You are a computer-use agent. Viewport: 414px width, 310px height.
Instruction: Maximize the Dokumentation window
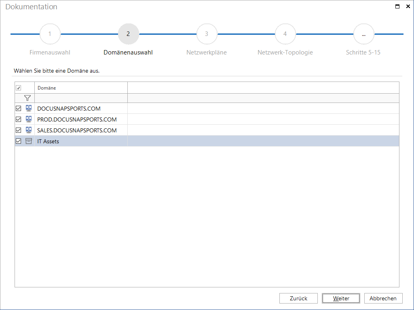(397, 6)
